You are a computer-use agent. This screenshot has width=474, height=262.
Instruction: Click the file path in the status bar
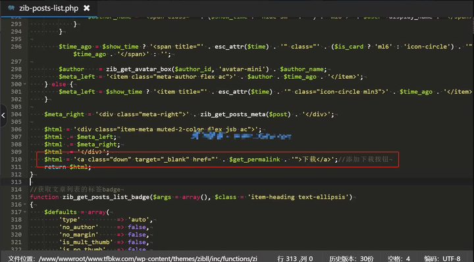coord(132,259)
